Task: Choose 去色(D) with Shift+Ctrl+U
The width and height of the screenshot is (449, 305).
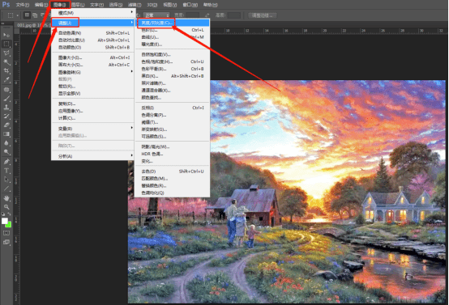Action: coord(173,172)
